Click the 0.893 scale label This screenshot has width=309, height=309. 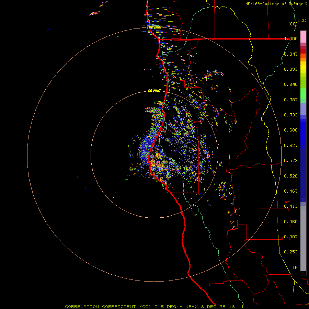click(x=291, y=69)
